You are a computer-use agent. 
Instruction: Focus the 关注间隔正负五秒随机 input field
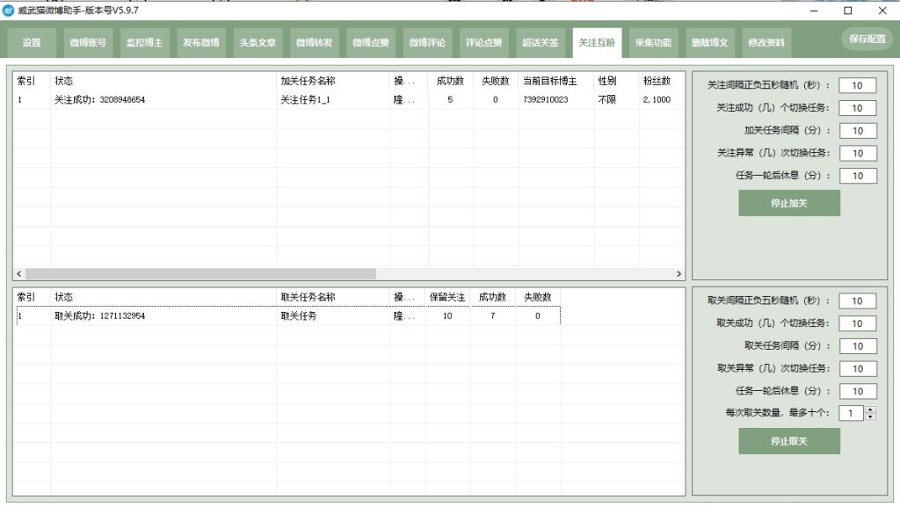tap(857, 86)
